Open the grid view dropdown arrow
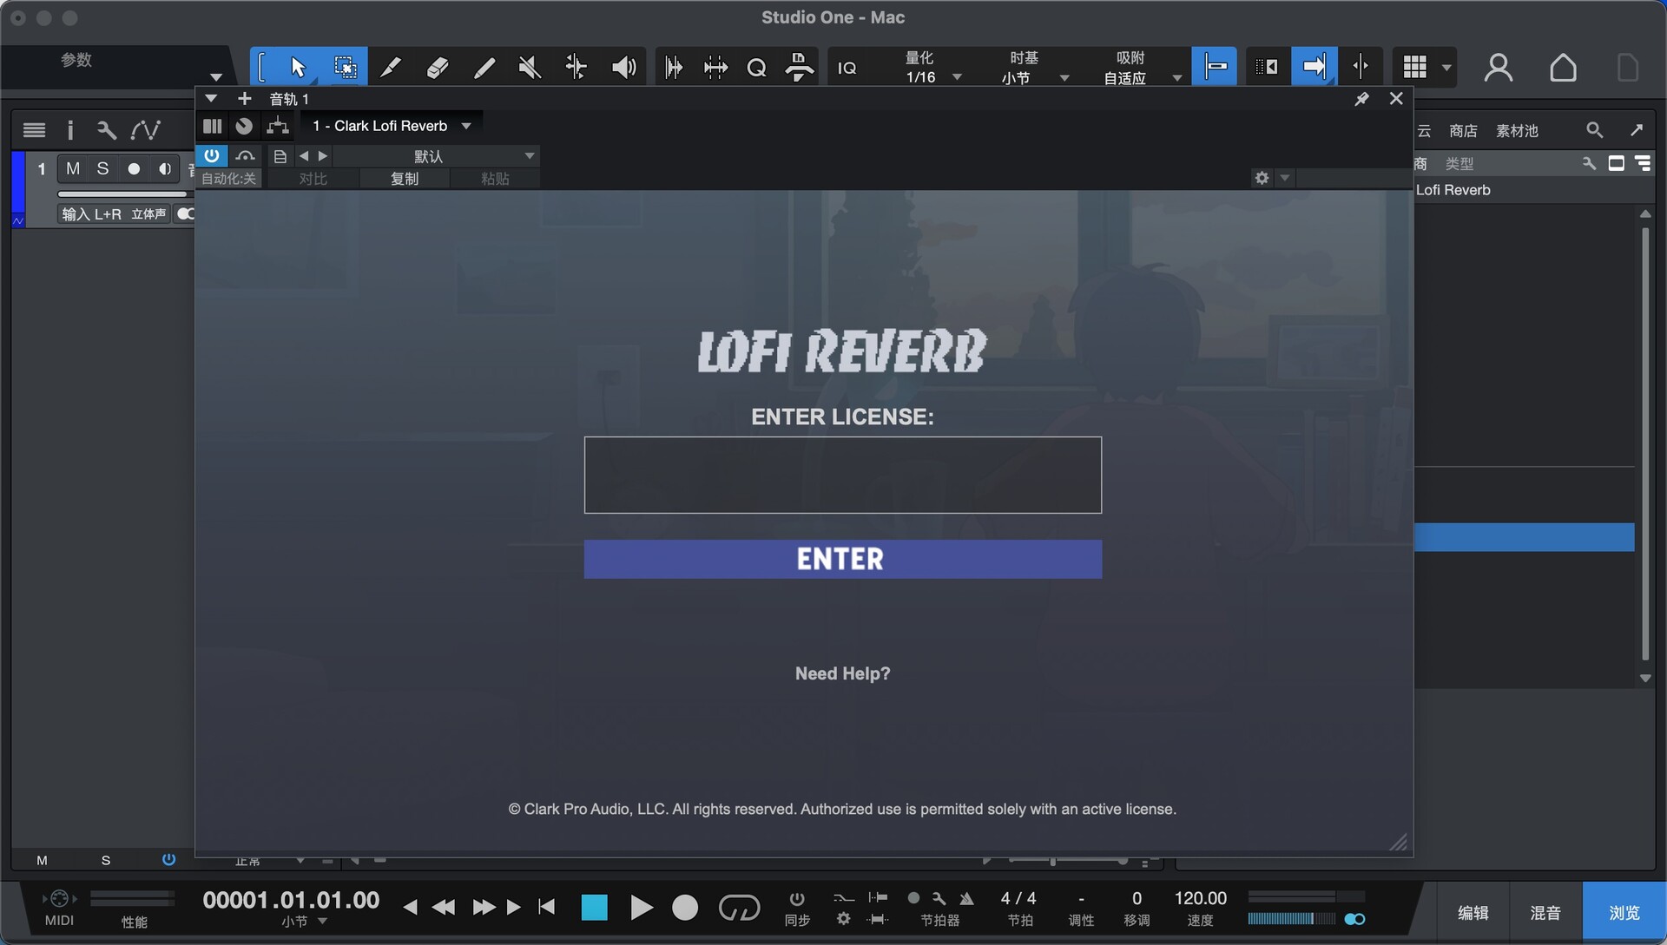 1446,68
